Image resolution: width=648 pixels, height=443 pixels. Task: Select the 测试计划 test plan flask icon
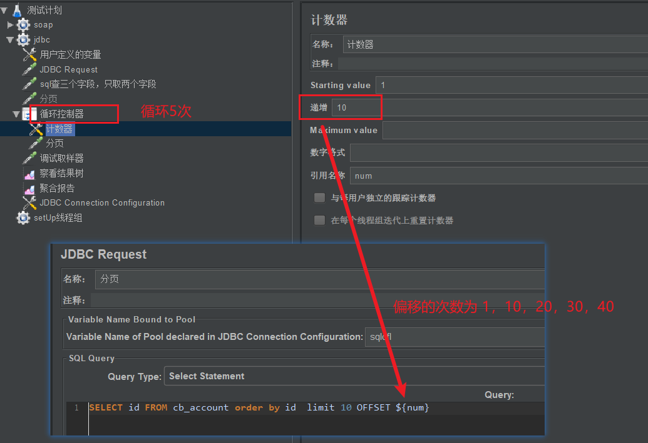coord(16,10)
